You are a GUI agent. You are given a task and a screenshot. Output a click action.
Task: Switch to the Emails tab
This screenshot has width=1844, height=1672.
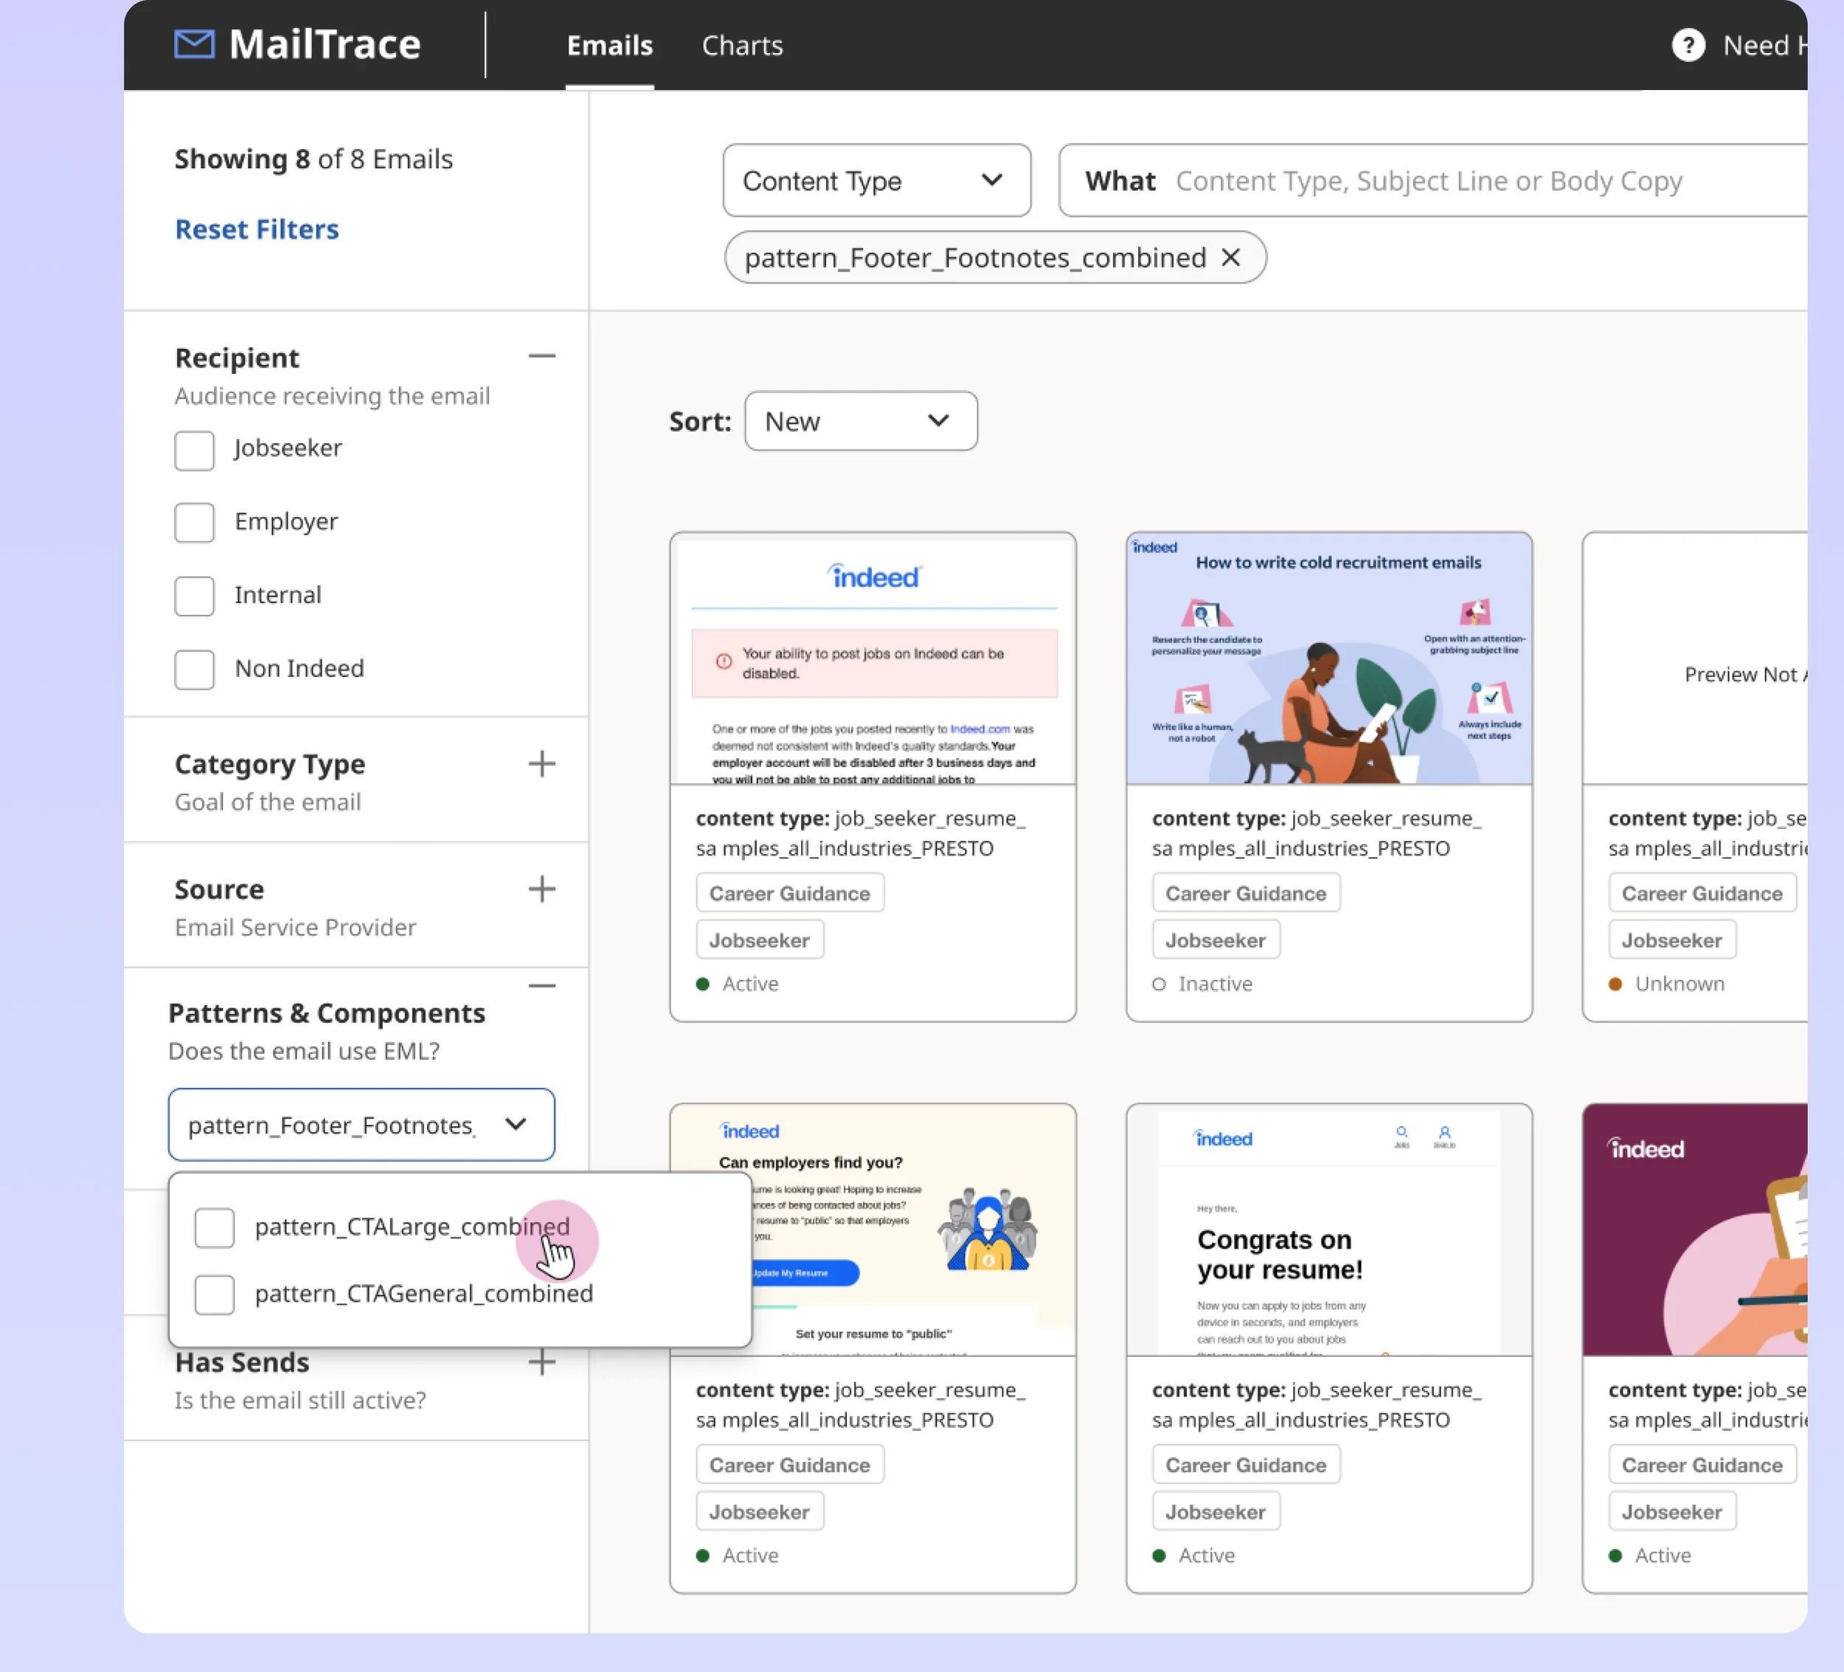609,45
